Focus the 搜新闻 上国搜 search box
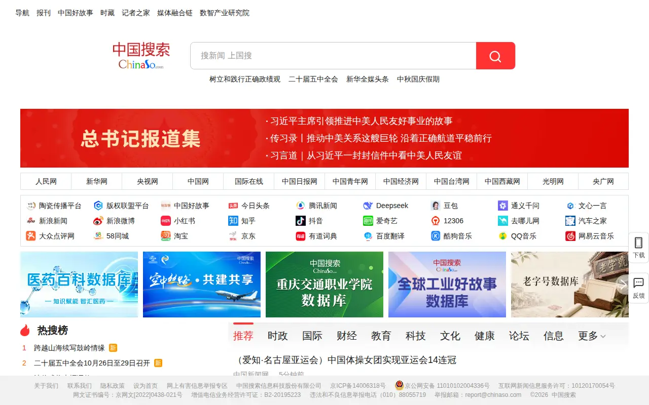 click(333, 56)
